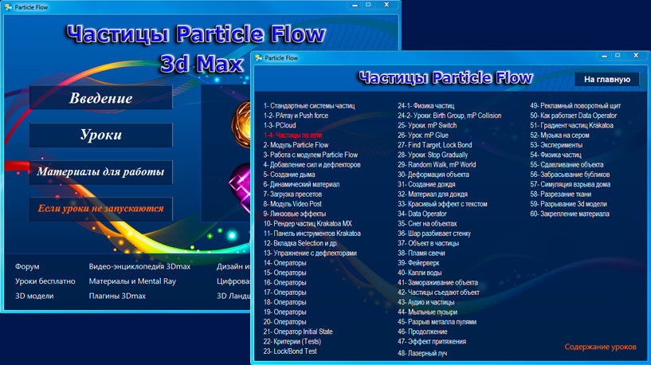Open lesson 5- Создание дыма
This screenshot has height=365, width=651.
click(289, 175)
